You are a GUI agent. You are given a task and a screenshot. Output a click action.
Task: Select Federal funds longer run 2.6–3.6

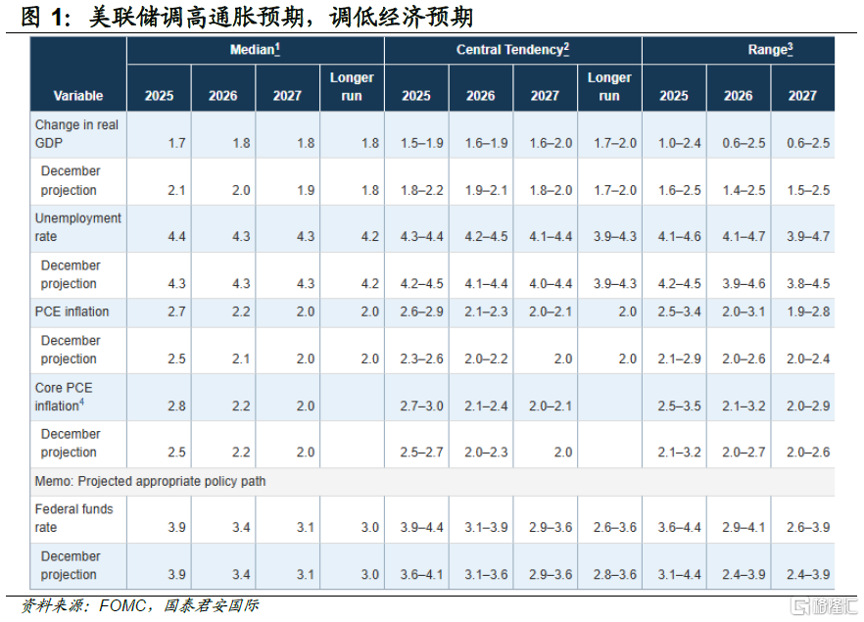[x=615, y=528]
